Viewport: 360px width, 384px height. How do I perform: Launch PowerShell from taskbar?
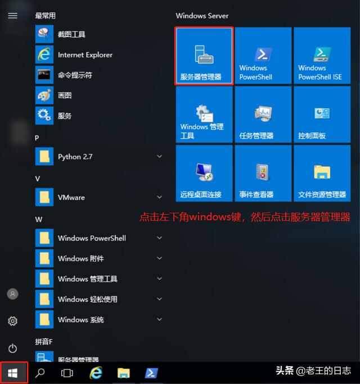point(151,373)
